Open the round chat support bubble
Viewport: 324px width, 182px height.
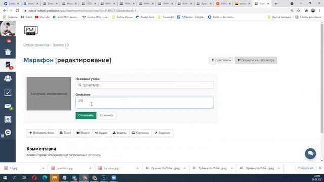pyautogui.click(x=310, y=153)
